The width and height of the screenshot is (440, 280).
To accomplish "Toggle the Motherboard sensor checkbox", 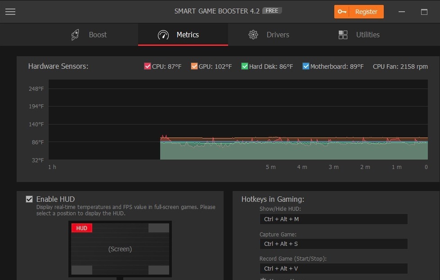I will click(306, 67).
